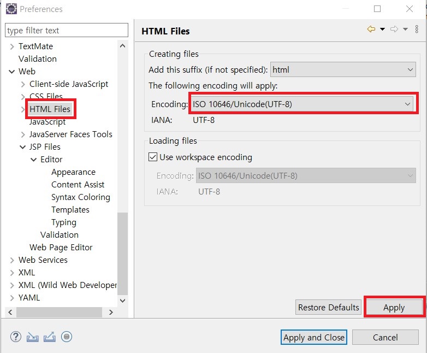Click tree horizontal scrollbar thumb
This screenshot has width=427, height=353.
pyautogui.click(x=59, y=312)
